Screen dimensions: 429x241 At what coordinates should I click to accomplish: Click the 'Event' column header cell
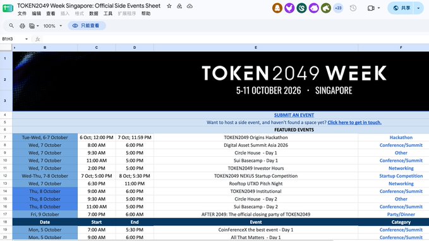[256, 222]
